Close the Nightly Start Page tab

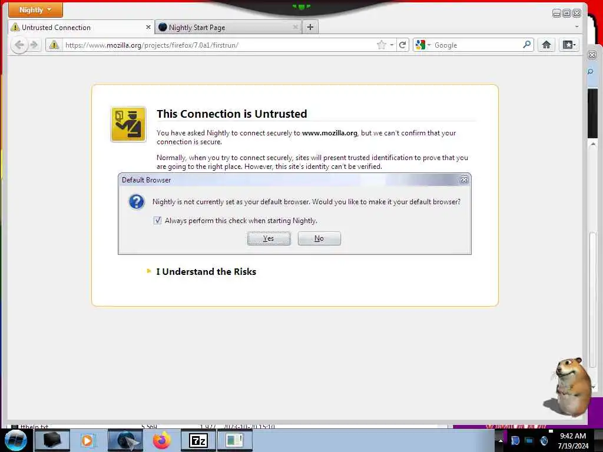pos(295,27)
